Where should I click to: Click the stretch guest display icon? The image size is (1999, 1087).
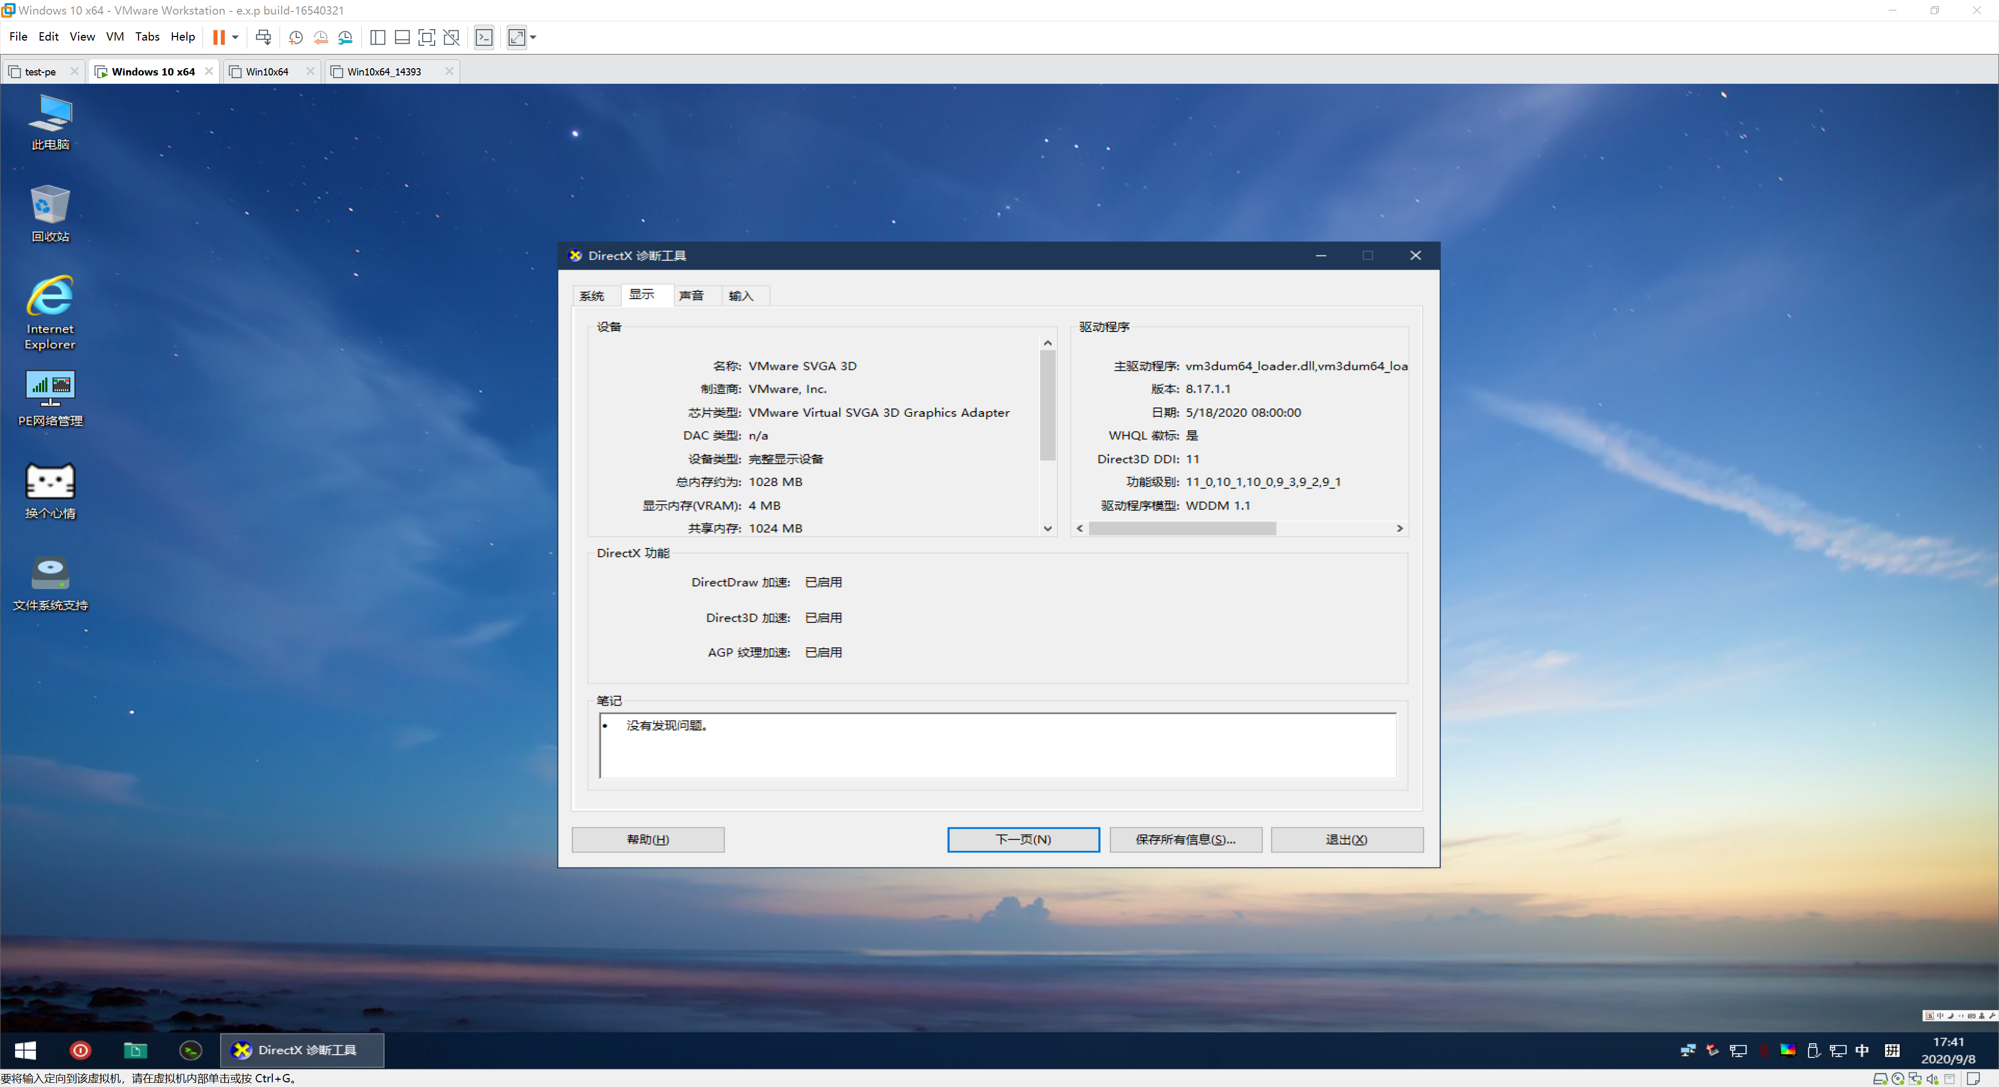pyautogui.click(x=517, y=37)
